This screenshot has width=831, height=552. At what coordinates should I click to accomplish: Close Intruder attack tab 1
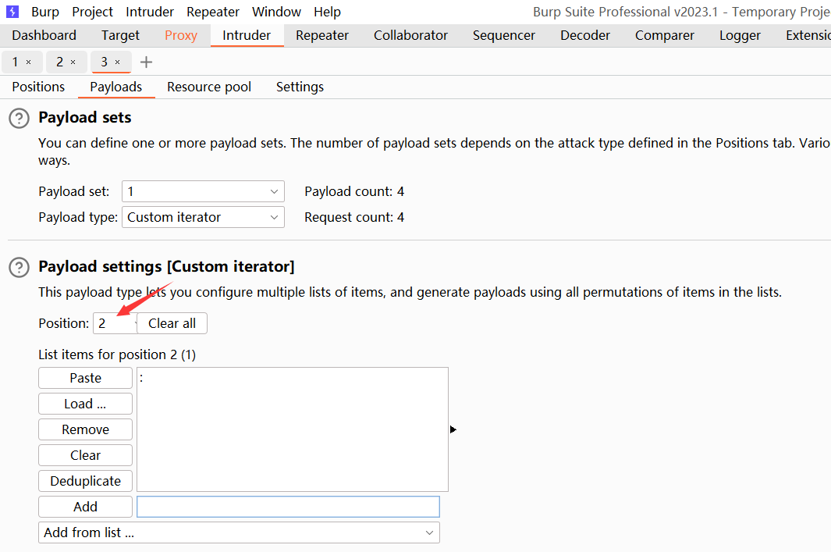(29, 62)
